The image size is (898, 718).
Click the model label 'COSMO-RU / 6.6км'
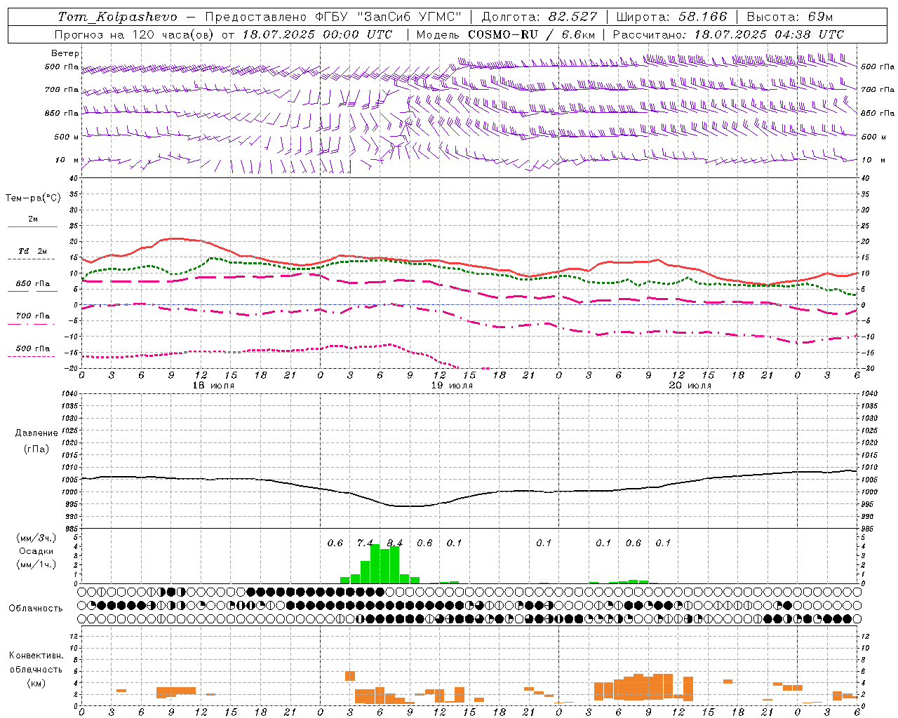531,34
